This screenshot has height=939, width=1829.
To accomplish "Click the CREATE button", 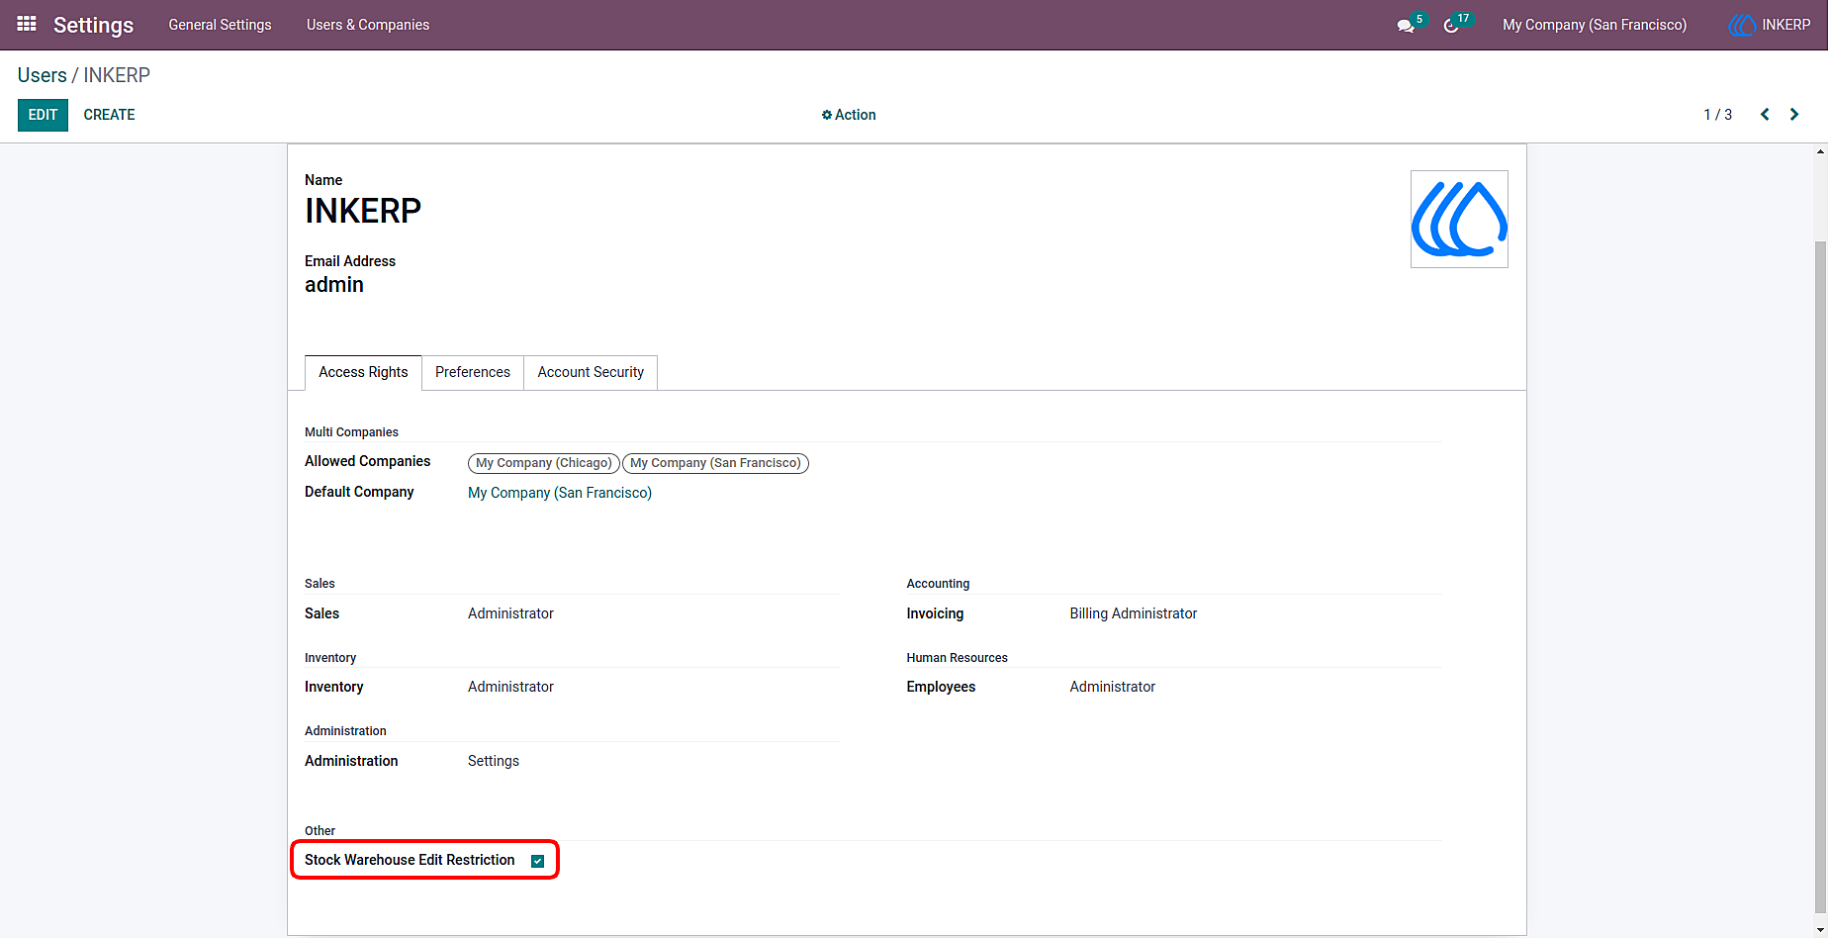I will coord(109,115).
